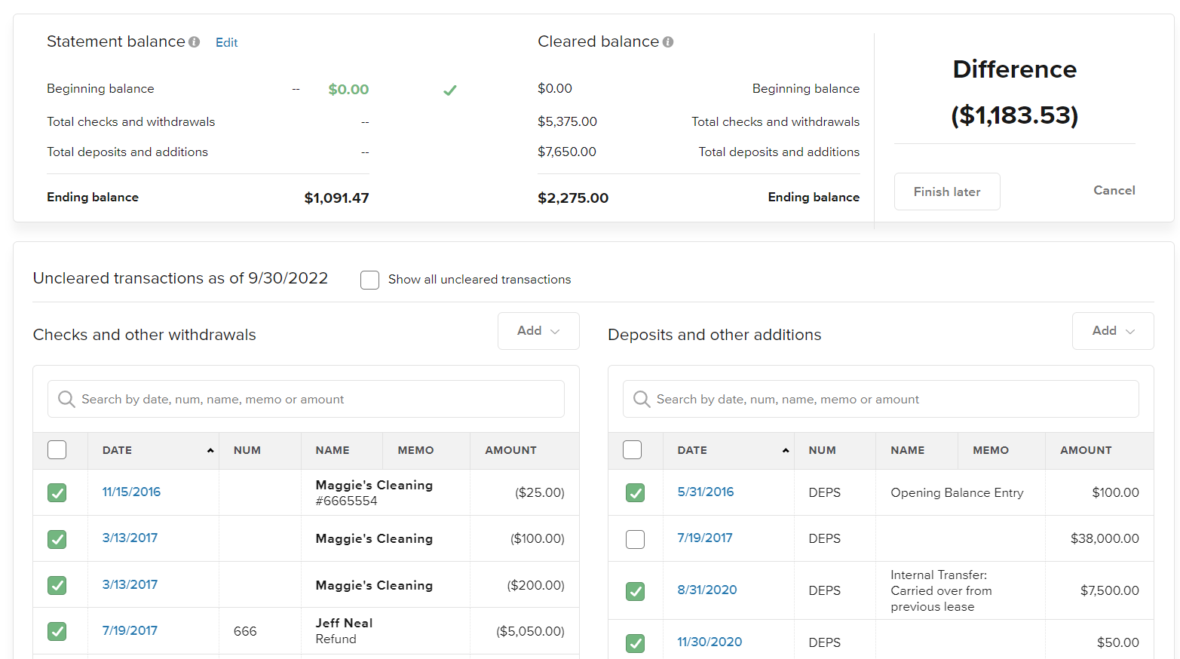The width and height of the screenshot is (1180, 659).
Task: Click the Cleared balance info icon
Action: (x=668, y=42)
